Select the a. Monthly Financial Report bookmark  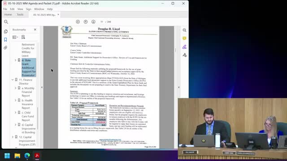(28, 92)
